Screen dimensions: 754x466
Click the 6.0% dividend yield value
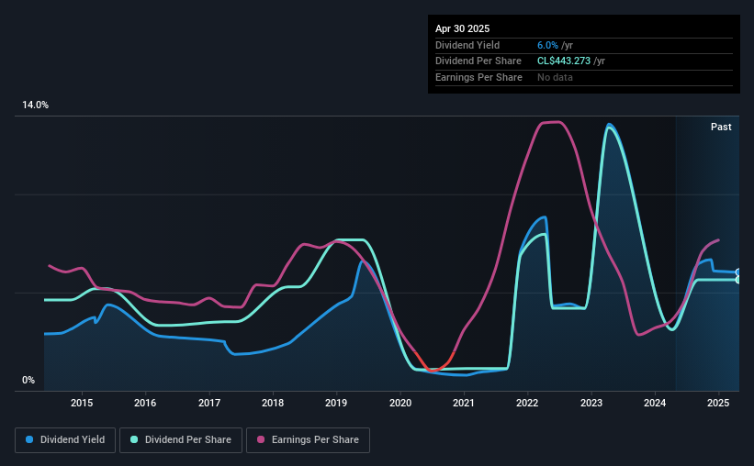point(547,45)
